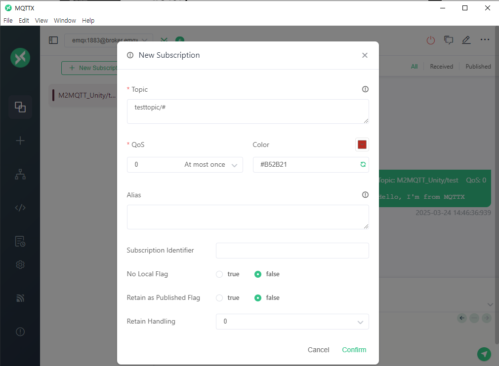
Task: Open the red color picker swatch
Action: pyautogui.click(x=362, y=145)
